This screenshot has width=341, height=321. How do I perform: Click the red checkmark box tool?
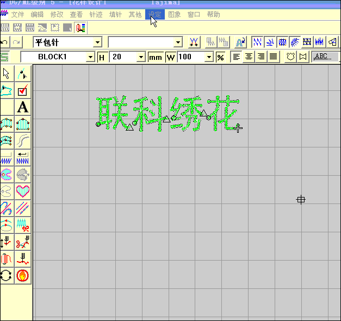click(23, 91)
